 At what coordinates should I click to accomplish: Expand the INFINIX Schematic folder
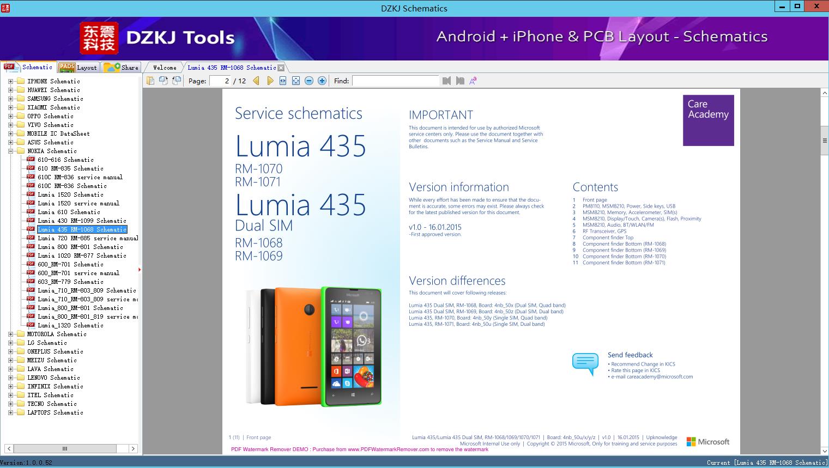pyautogui.click(x=10, y=386)
